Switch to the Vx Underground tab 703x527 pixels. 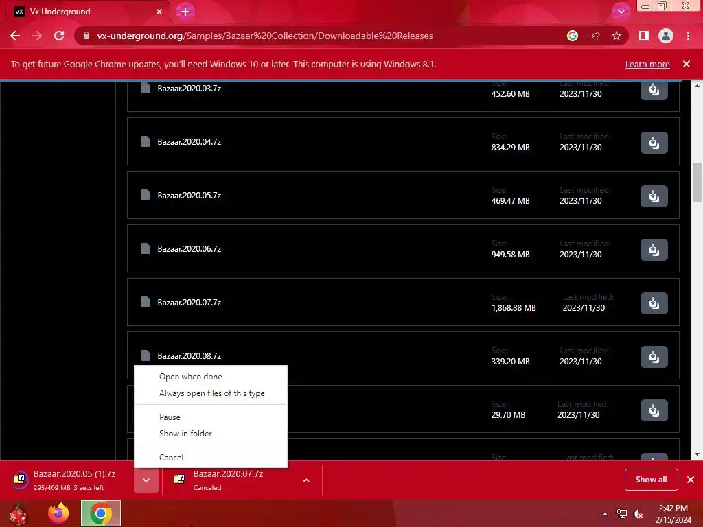tap(87, 12)
